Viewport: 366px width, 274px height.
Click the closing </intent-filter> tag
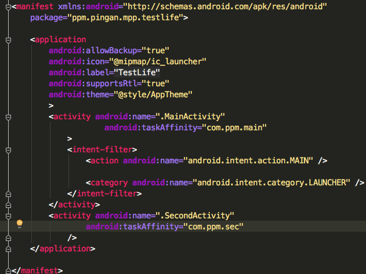coord(104,193)
